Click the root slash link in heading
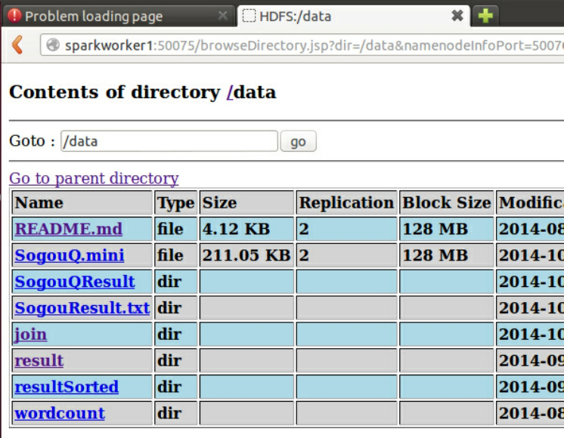Screen dimensions: 564x438 coord(229,92)
